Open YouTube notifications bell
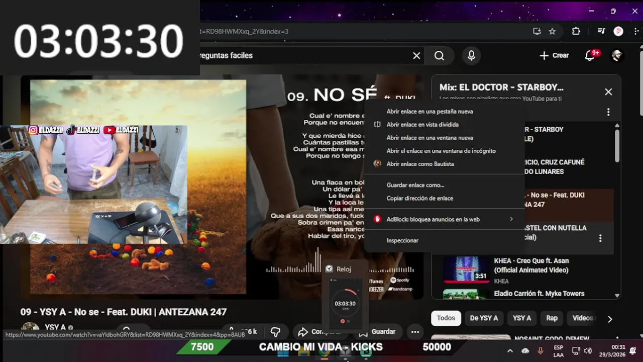 [590, 56]
